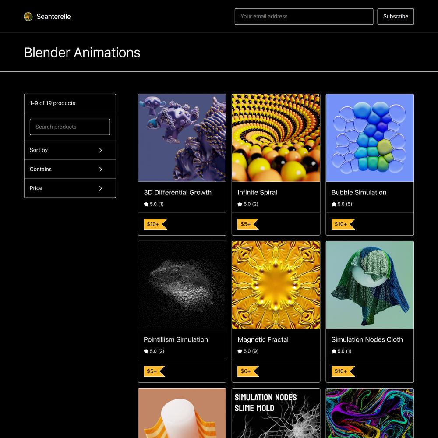Click the $0+ tag on Magnetic Fractal
The width and height of the screenshot is (438, 438).
[248, 371]
